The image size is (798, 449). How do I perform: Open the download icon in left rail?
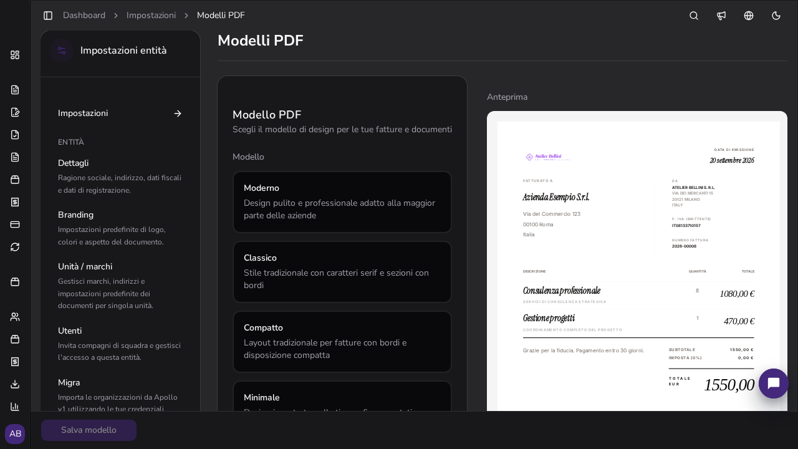coord(15,384)
